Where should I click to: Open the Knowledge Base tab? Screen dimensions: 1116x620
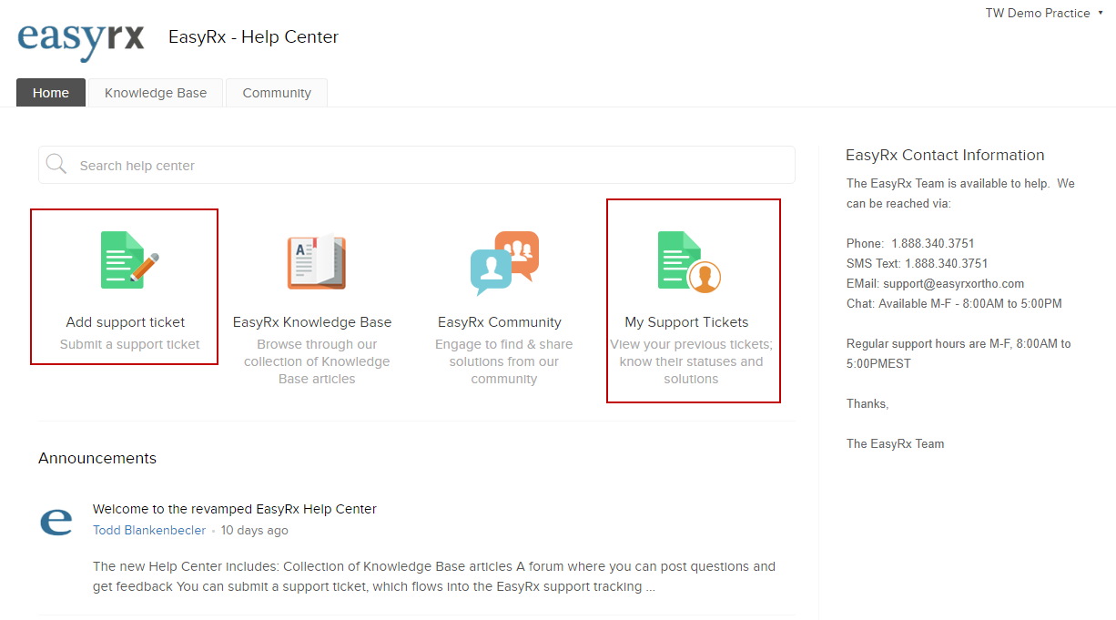156,93
